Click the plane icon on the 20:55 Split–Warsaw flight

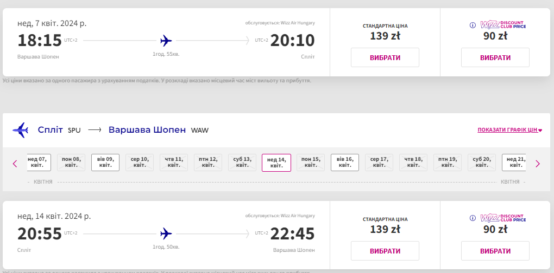click(166, 233)
